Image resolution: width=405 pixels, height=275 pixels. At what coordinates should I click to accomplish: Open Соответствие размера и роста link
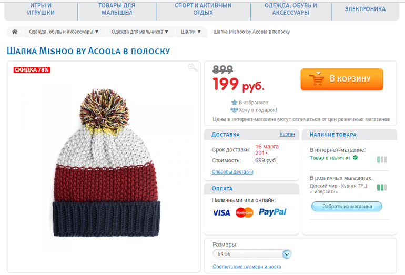(247, 267)
